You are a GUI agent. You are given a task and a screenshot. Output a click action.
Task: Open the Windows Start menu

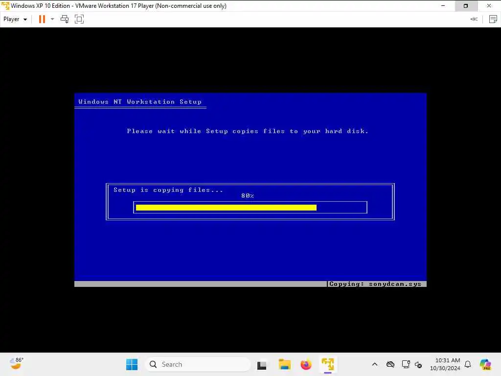(132, 364)
